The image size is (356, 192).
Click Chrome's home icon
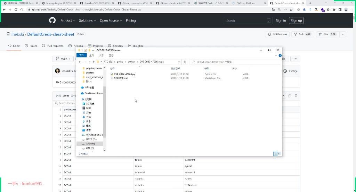tap(22, 9)
